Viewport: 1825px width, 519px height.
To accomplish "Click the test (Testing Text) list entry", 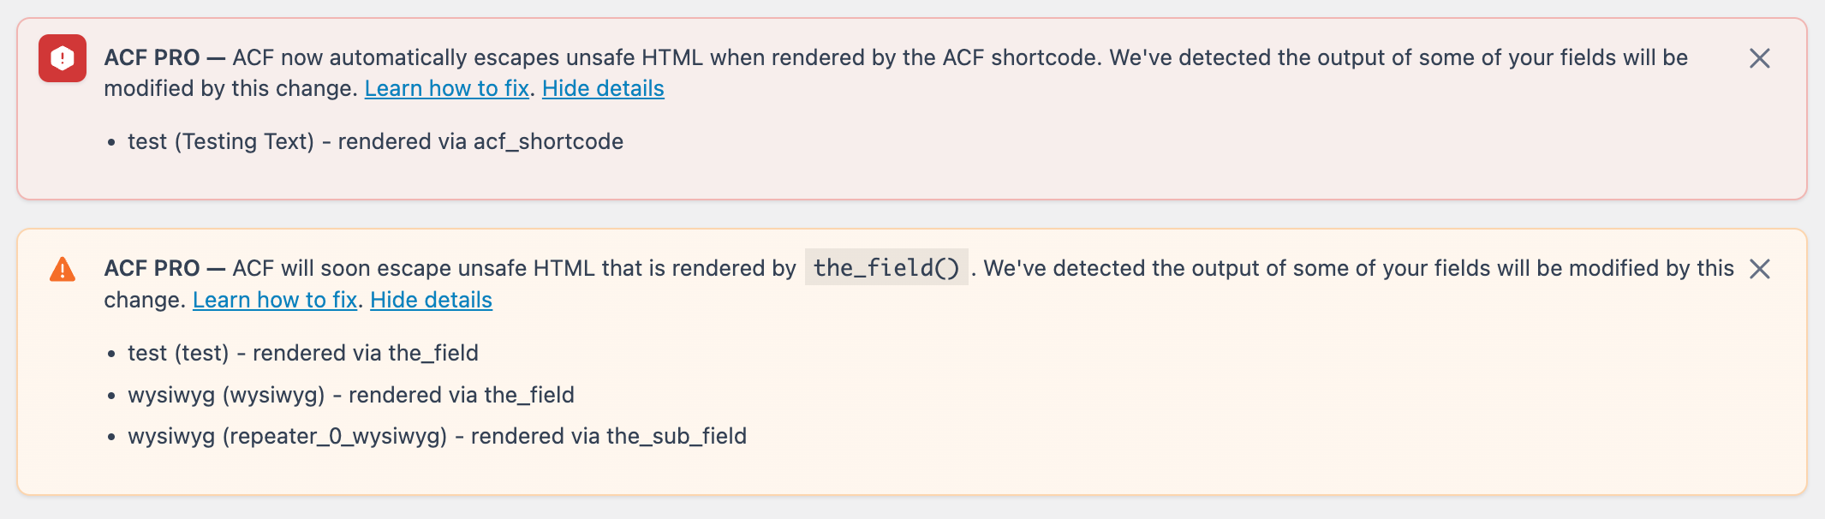I will point(376,142).
